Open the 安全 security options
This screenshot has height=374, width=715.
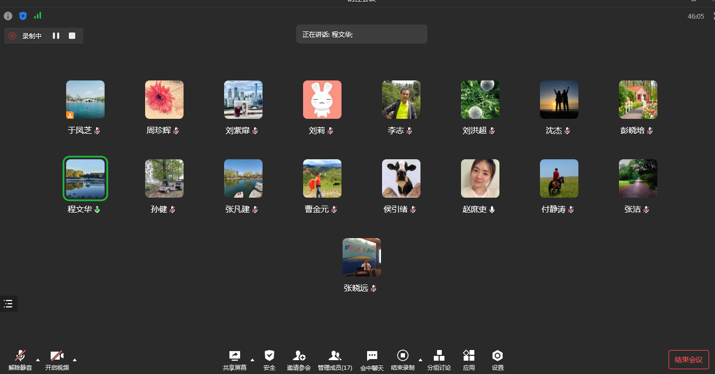pyautogui.click(x=269, y=360)
